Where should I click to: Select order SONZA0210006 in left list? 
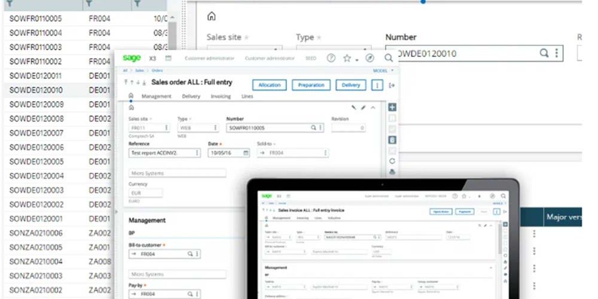[x=35, y=233]
